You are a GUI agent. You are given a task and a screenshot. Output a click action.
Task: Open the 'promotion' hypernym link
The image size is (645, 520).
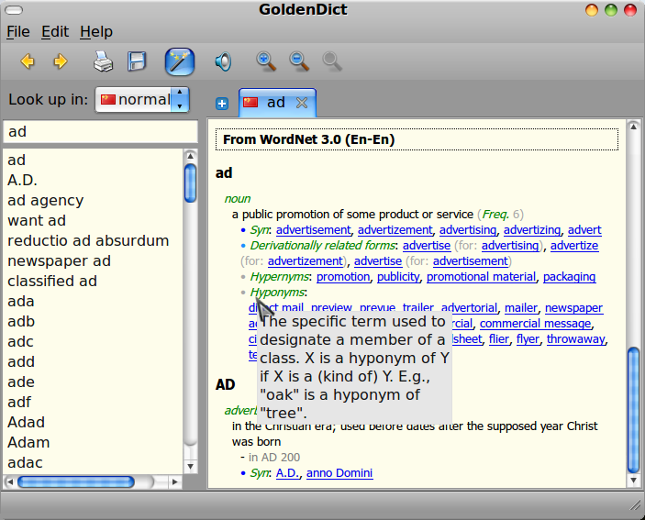(343, 277)
